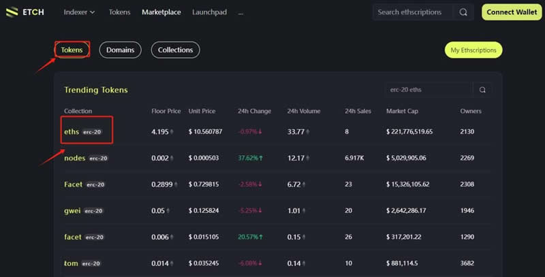
Task: Click the erc-20 badge next to nodes
Action: point(98,159)
